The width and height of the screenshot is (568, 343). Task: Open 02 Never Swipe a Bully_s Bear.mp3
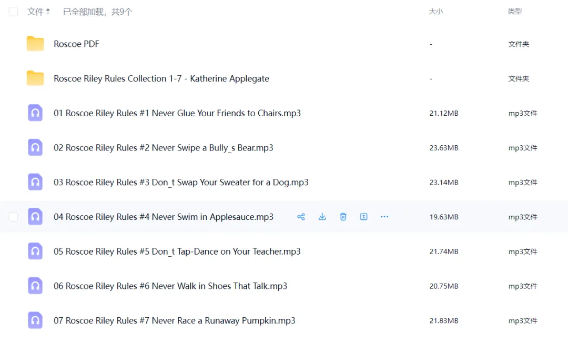(x=164, y=148)
